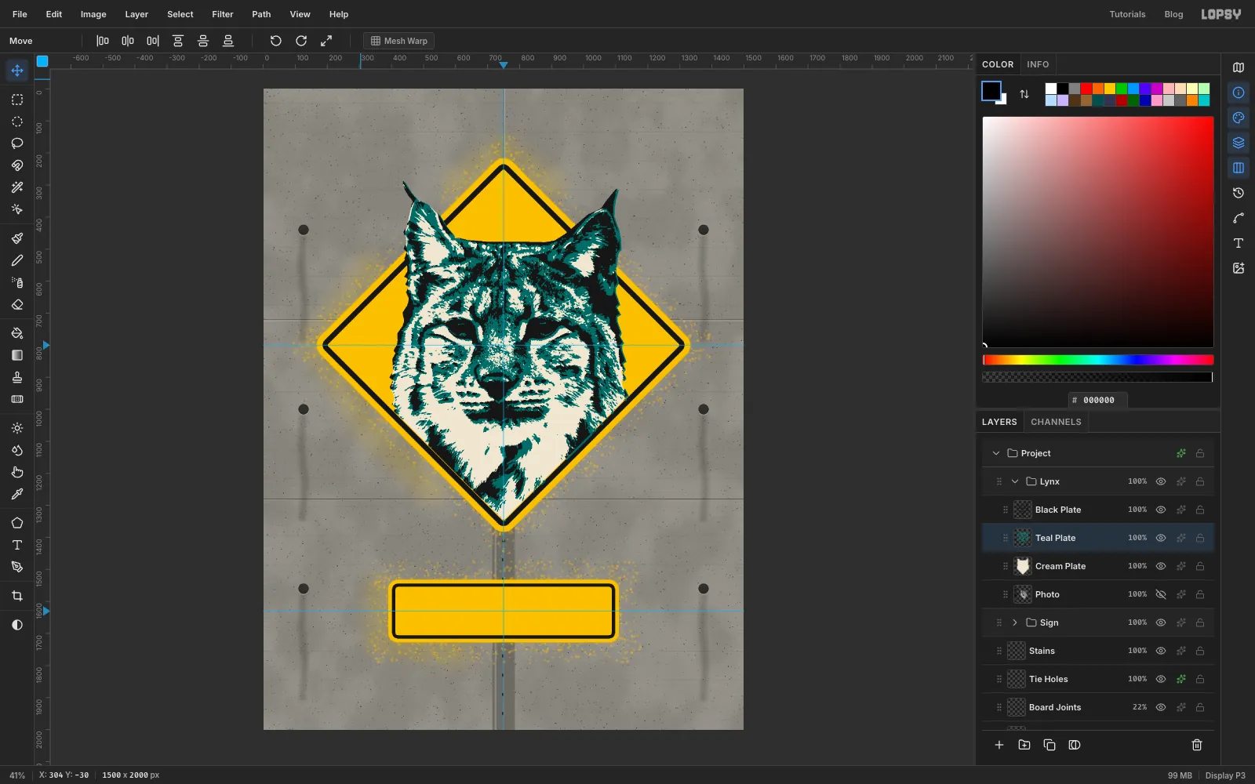Screen dimensions: 1255x784
Task: Choose the Lasso selection tool
Action: coord(17,143)
